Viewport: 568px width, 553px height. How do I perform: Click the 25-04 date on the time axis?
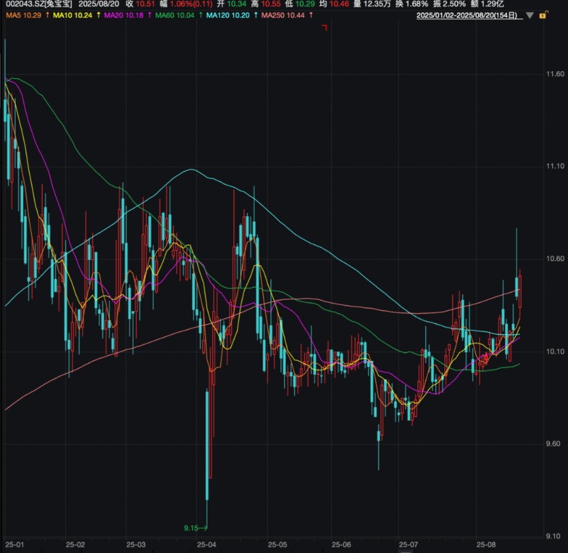click(x=207, y=545)
